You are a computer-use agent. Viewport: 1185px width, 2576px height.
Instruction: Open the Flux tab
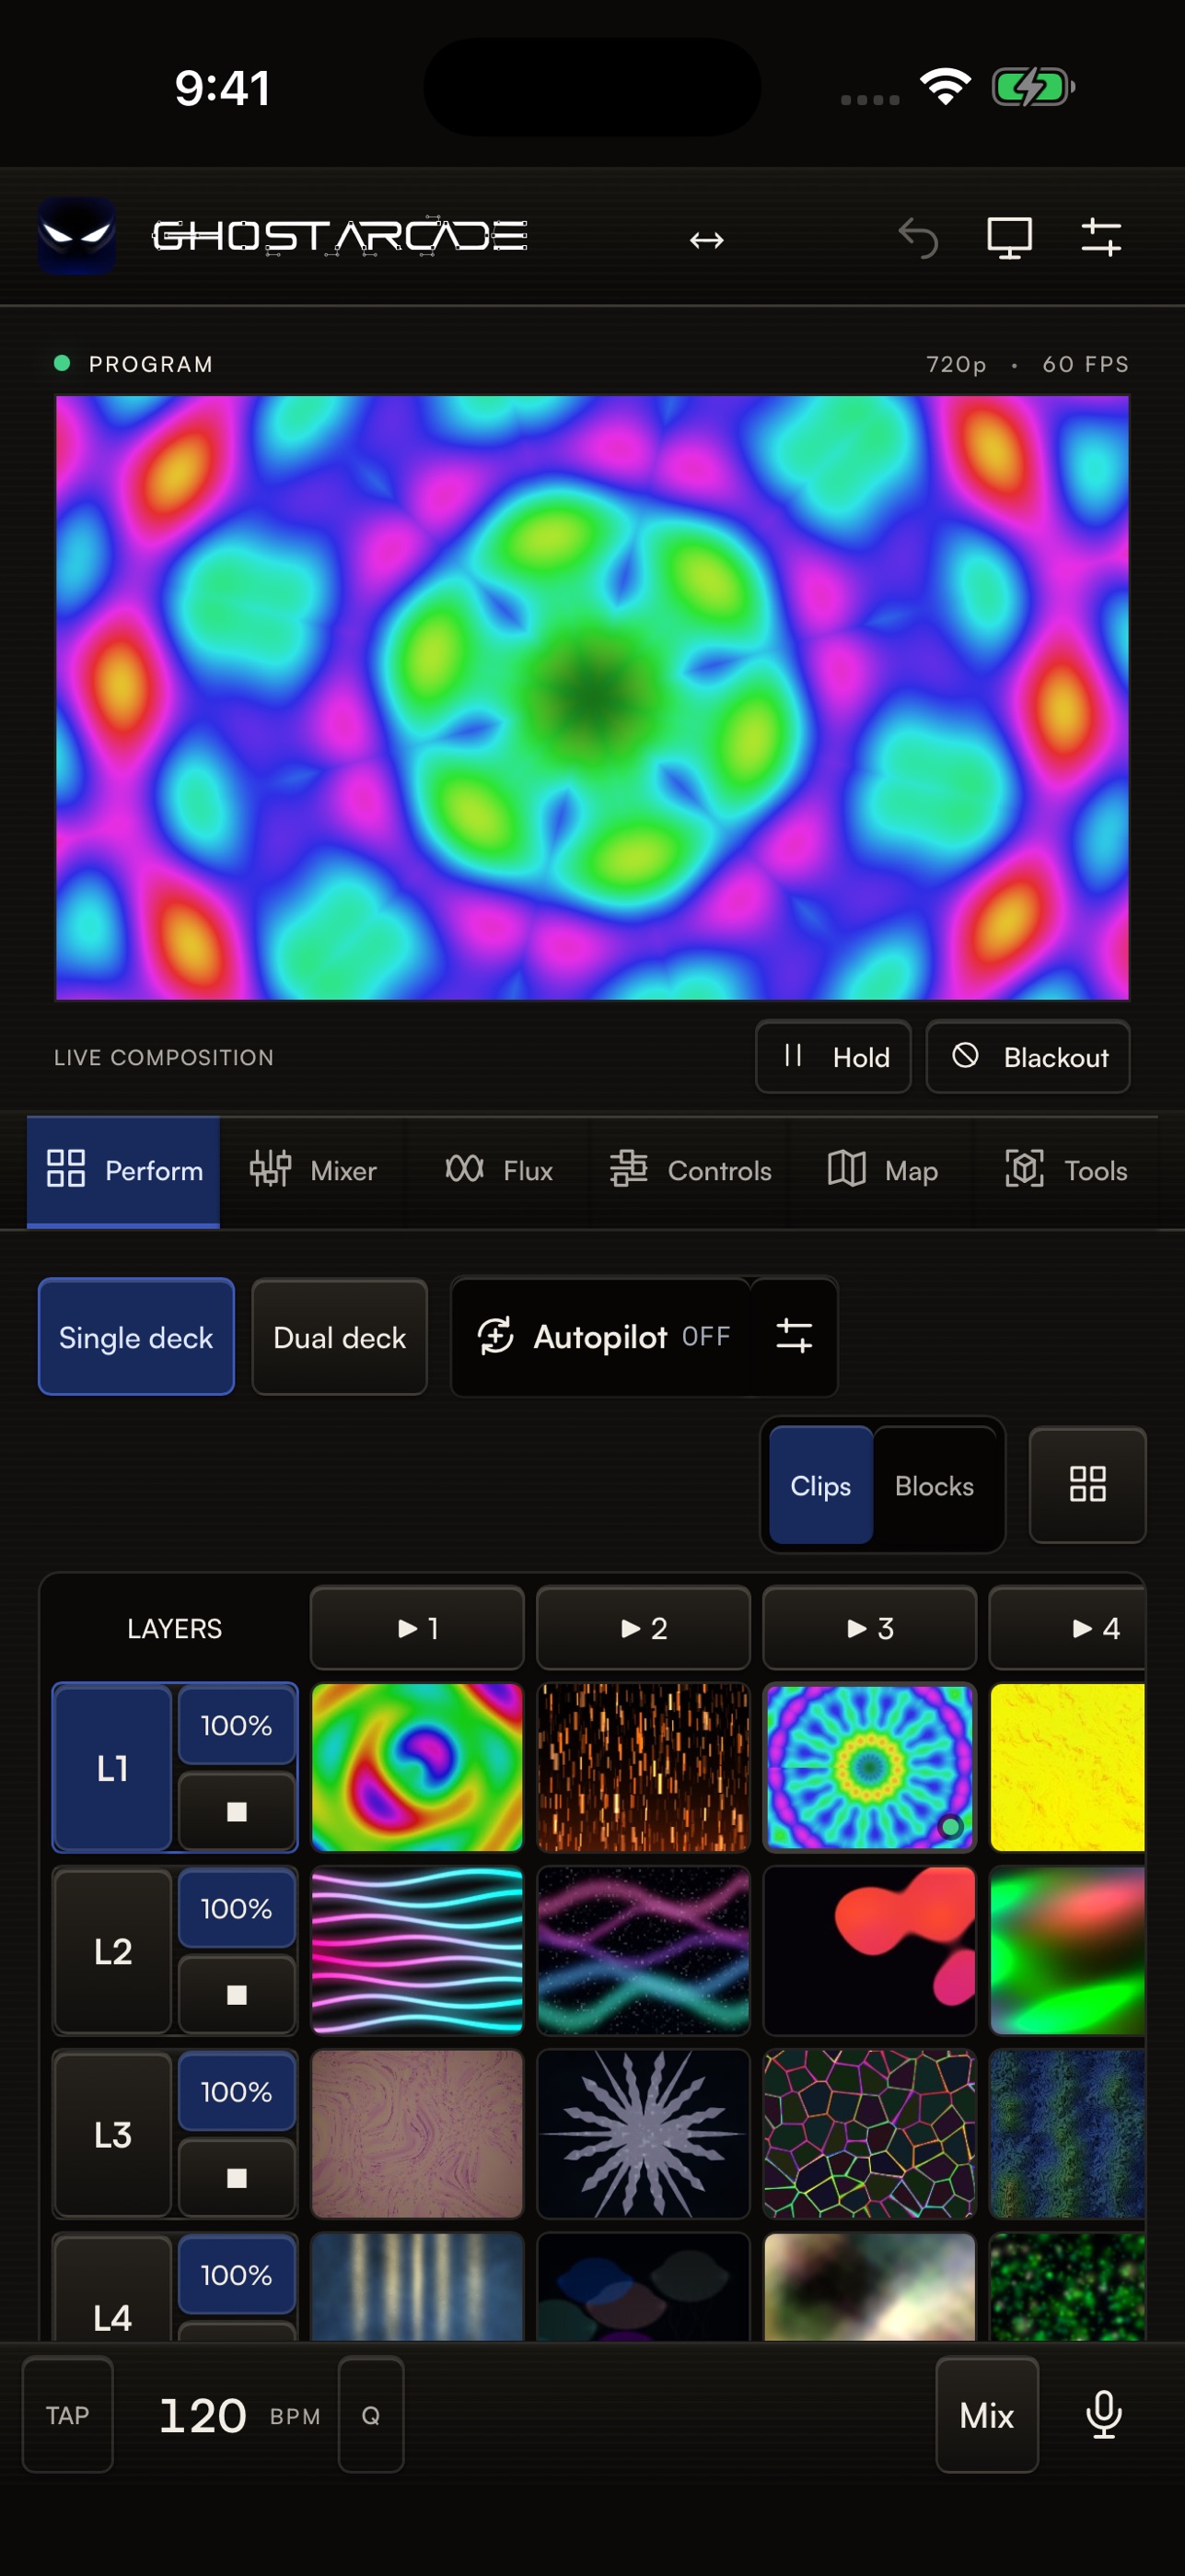click(x=498, y=1170)
